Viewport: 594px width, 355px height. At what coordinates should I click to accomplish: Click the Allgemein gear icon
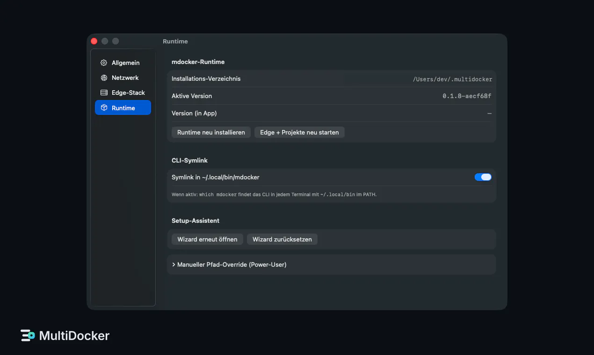point(104,63)
